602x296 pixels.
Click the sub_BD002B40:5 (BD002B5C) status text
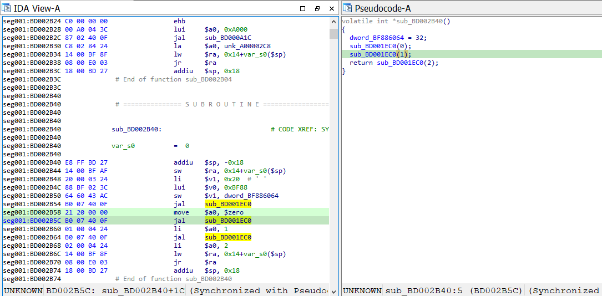(454, 290)
